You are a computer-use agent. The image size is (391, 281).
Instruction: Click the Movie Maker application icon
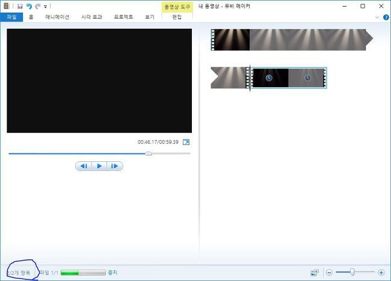pos(6,6)
